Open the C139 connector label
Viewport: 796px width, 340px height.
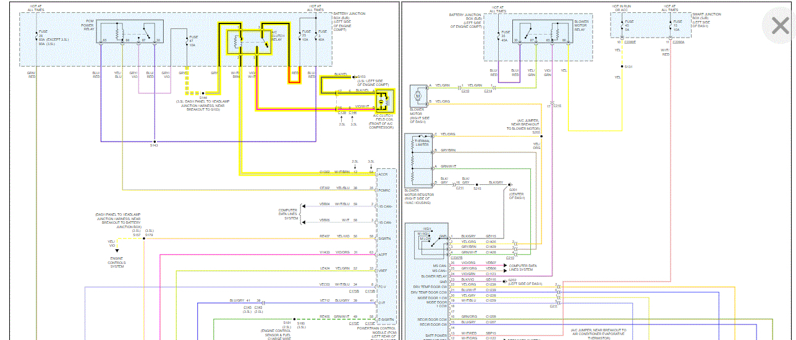tap(342, 114)
